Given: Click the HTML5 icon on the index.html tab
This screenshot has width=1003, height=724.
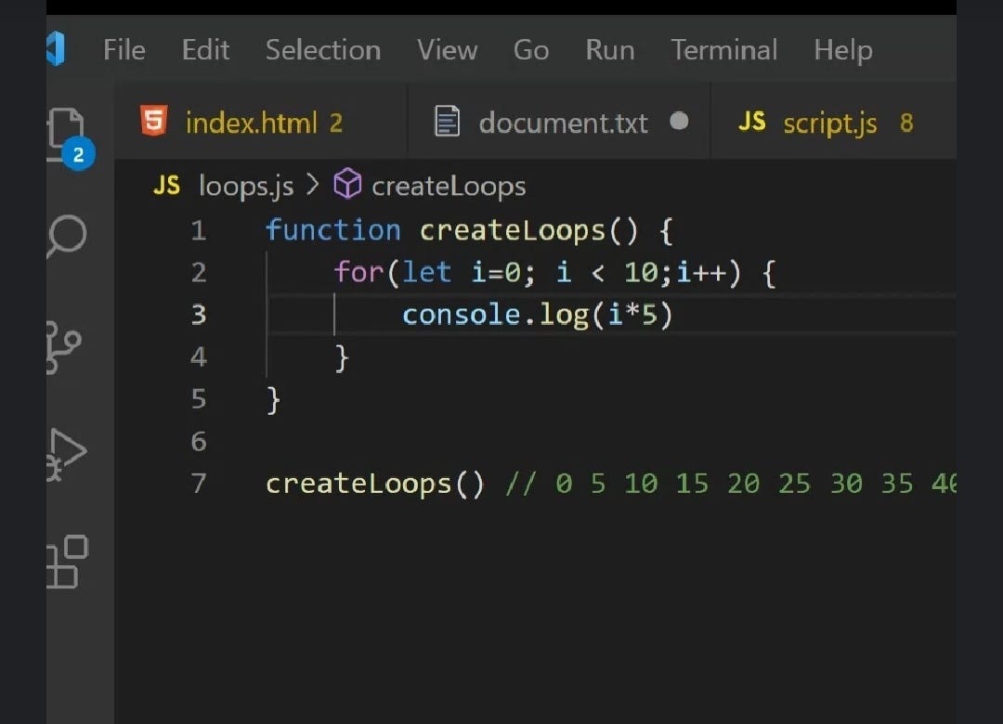Looking at the screenshot, I should pos(156,121).
